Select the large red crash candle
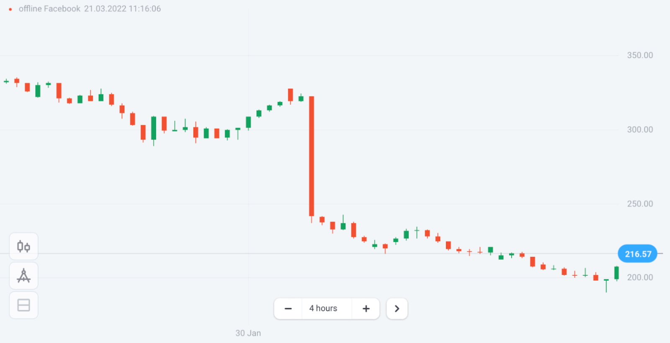Screen dimensions: 670x343 (312, 156)
